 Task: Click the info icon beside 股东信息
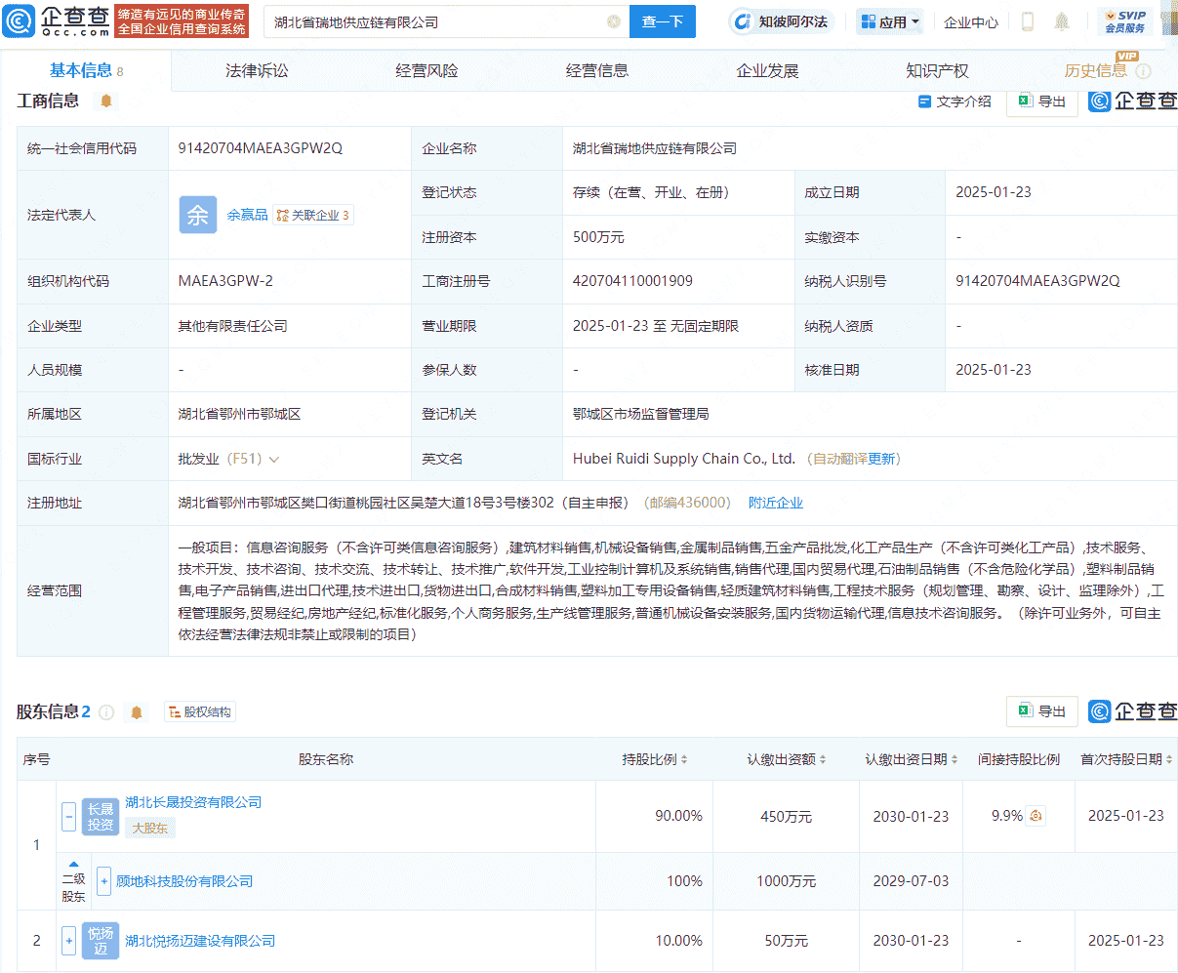pyautogui.click(x=107, y=711)
